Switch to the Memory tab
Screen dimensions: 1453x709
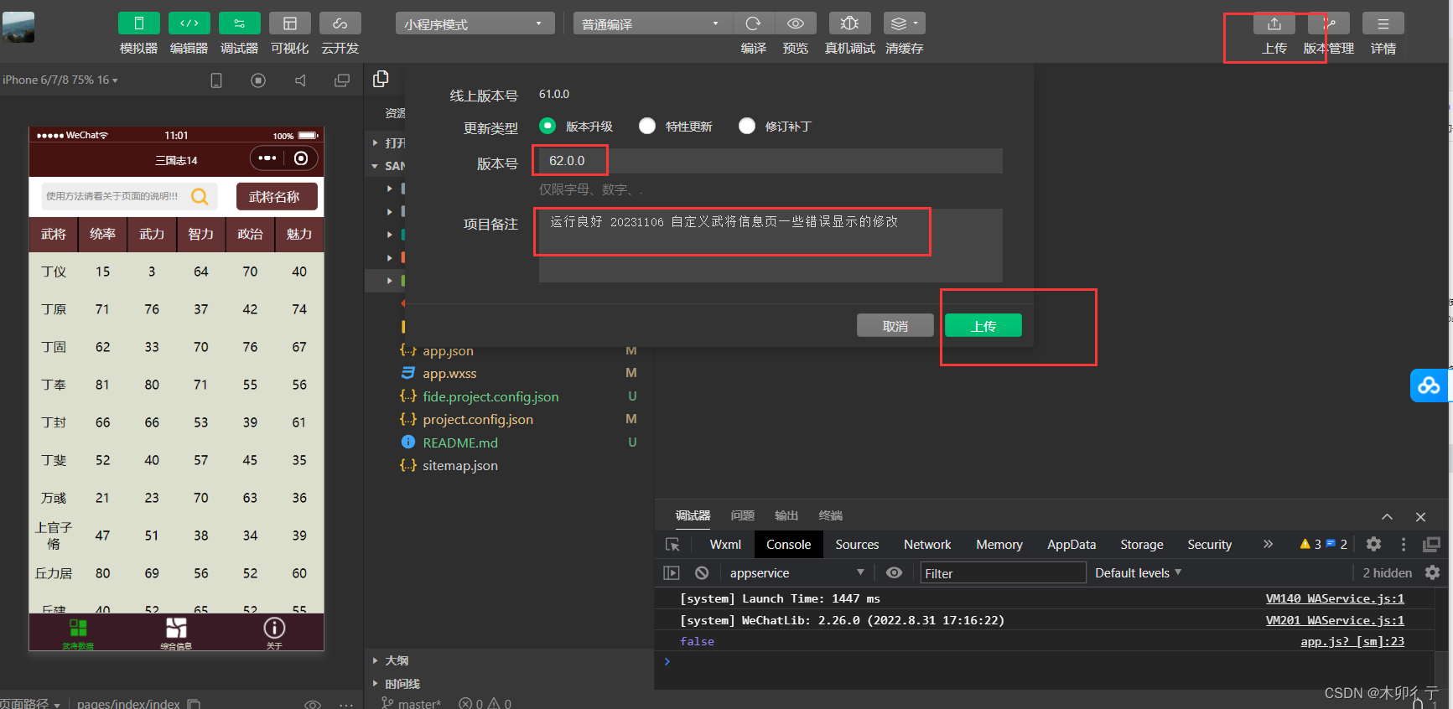coord(999,545)
